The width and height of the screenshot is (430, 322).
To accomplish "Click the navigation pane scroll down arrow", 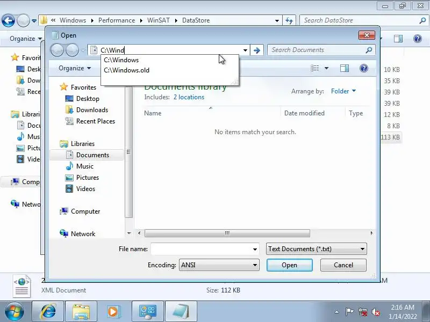I will tap(129, 233).
